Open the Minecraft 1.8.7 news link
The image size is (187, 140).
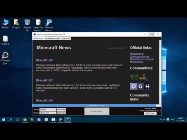click(44, 80)
